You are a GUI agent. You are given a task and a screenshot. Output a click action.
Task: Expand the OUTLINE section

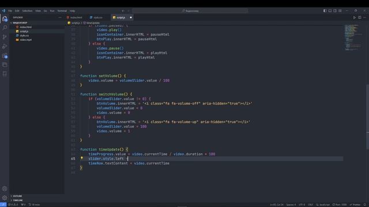pos(17,196)
